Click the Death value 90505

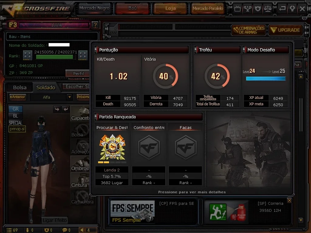pyautogui.click(x=130, y=105)
